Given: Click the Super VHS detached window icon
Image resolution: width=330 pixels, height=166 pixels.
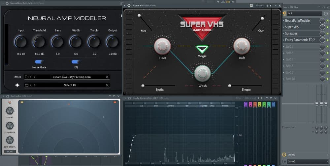Looking at the screenshot, I should (x=251, y=6).
